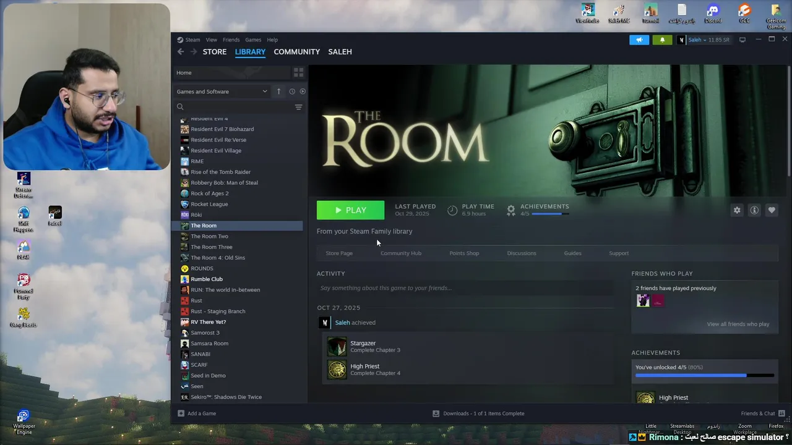
Task: Open the Friends & Chat icon
Action: click(782, 413)
